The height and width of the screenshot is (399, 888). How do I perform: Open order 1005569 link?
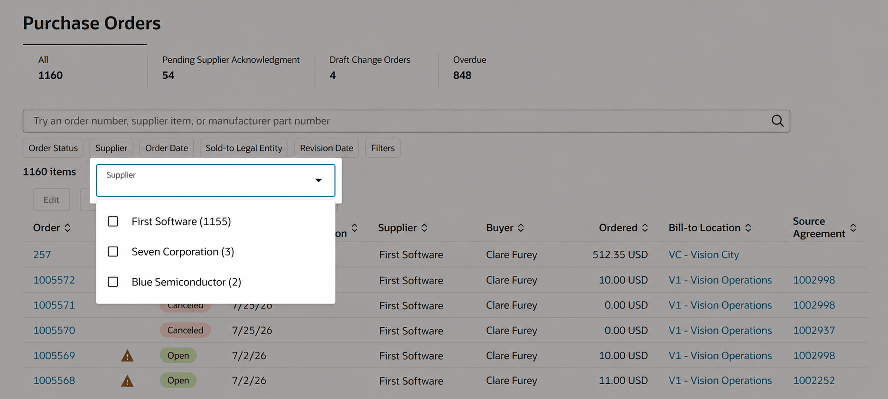[54, 356]
